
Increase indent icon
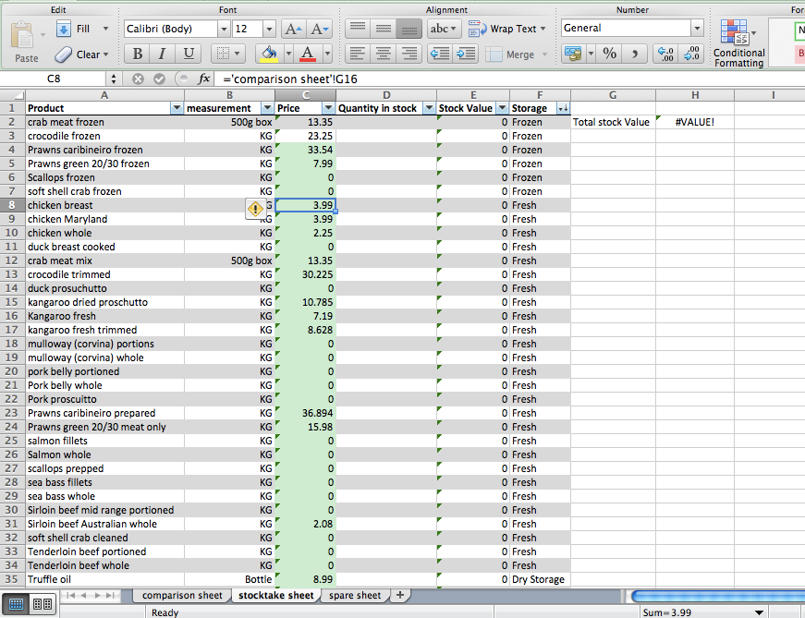pos(466,54)
